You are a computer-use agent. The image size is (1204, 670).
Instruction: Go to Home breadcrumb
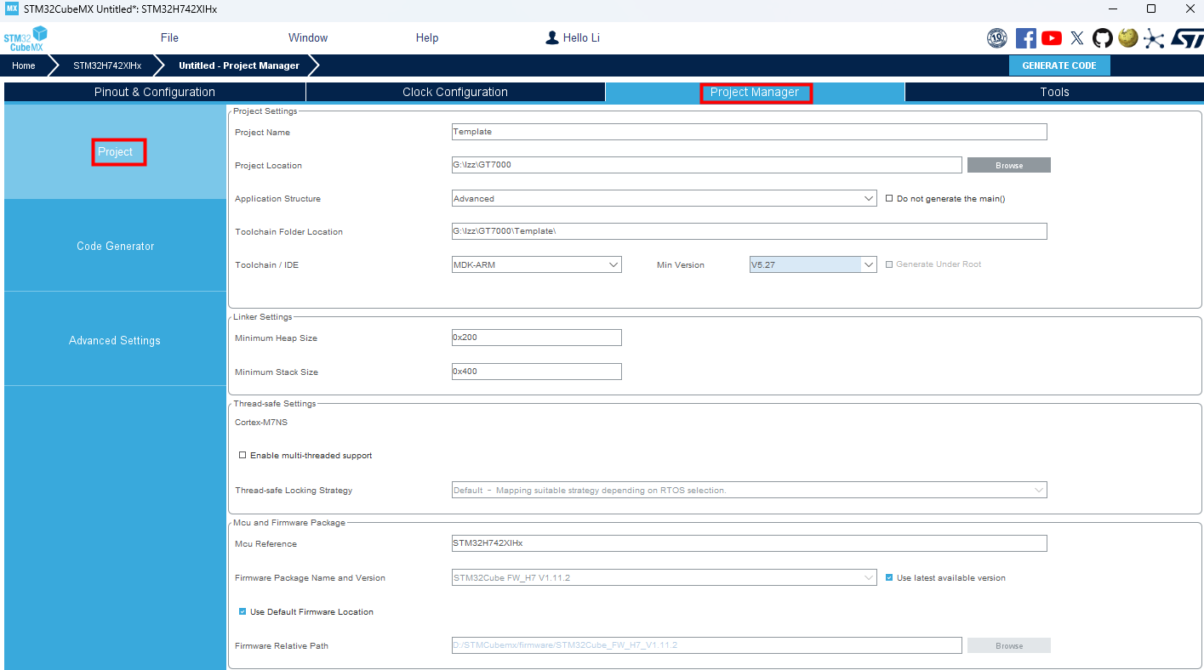pyautogui.click(x=24, y=65)
